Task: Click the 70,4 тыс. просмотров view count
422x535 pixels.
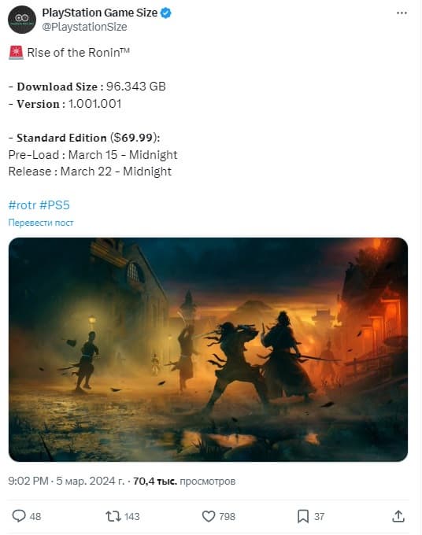Action: click(184, 481)
